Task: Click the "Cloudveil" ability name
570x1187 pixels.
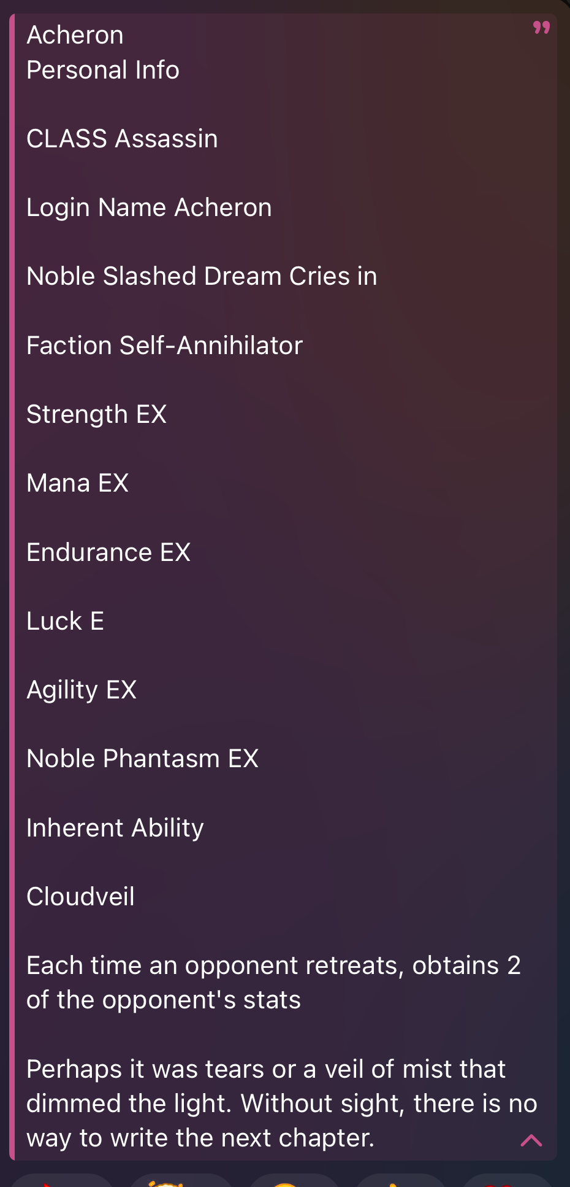Action: [80, 897]
